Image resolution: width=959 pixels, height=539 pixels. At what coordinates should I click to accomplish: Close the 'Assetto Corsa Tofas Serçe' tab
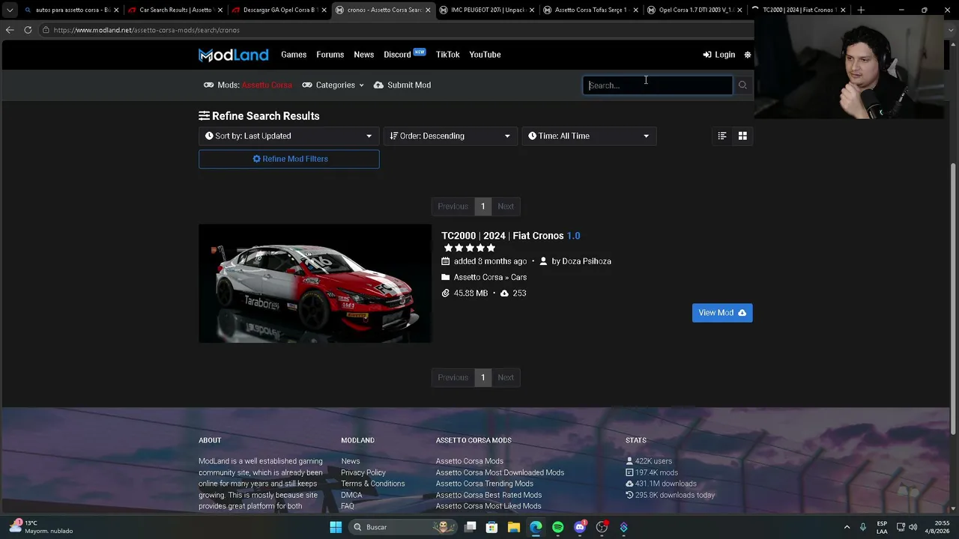pos(636,10)
